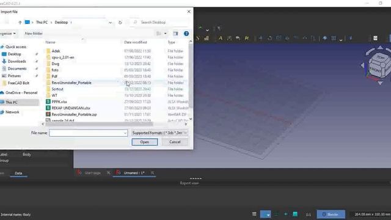Focus the File name input field
Viewport: 391px width, 220px height.
[x=86, y=133]
